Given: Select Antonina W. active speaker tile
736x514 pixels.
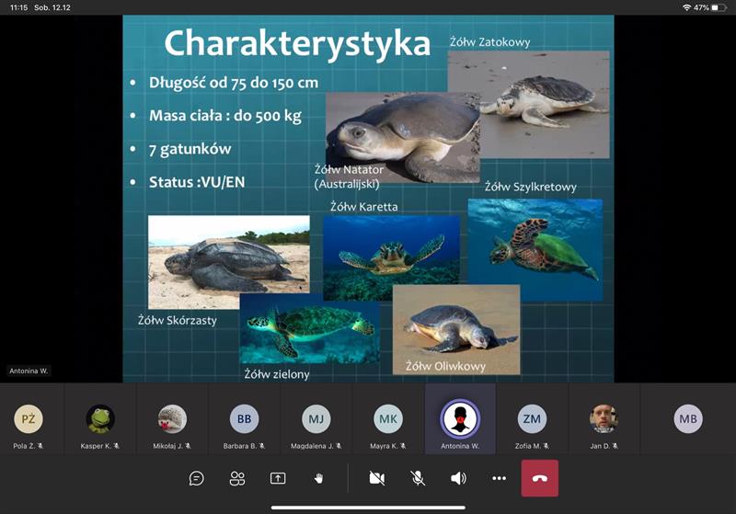Looking at the screenshot, I should [460, 419].
